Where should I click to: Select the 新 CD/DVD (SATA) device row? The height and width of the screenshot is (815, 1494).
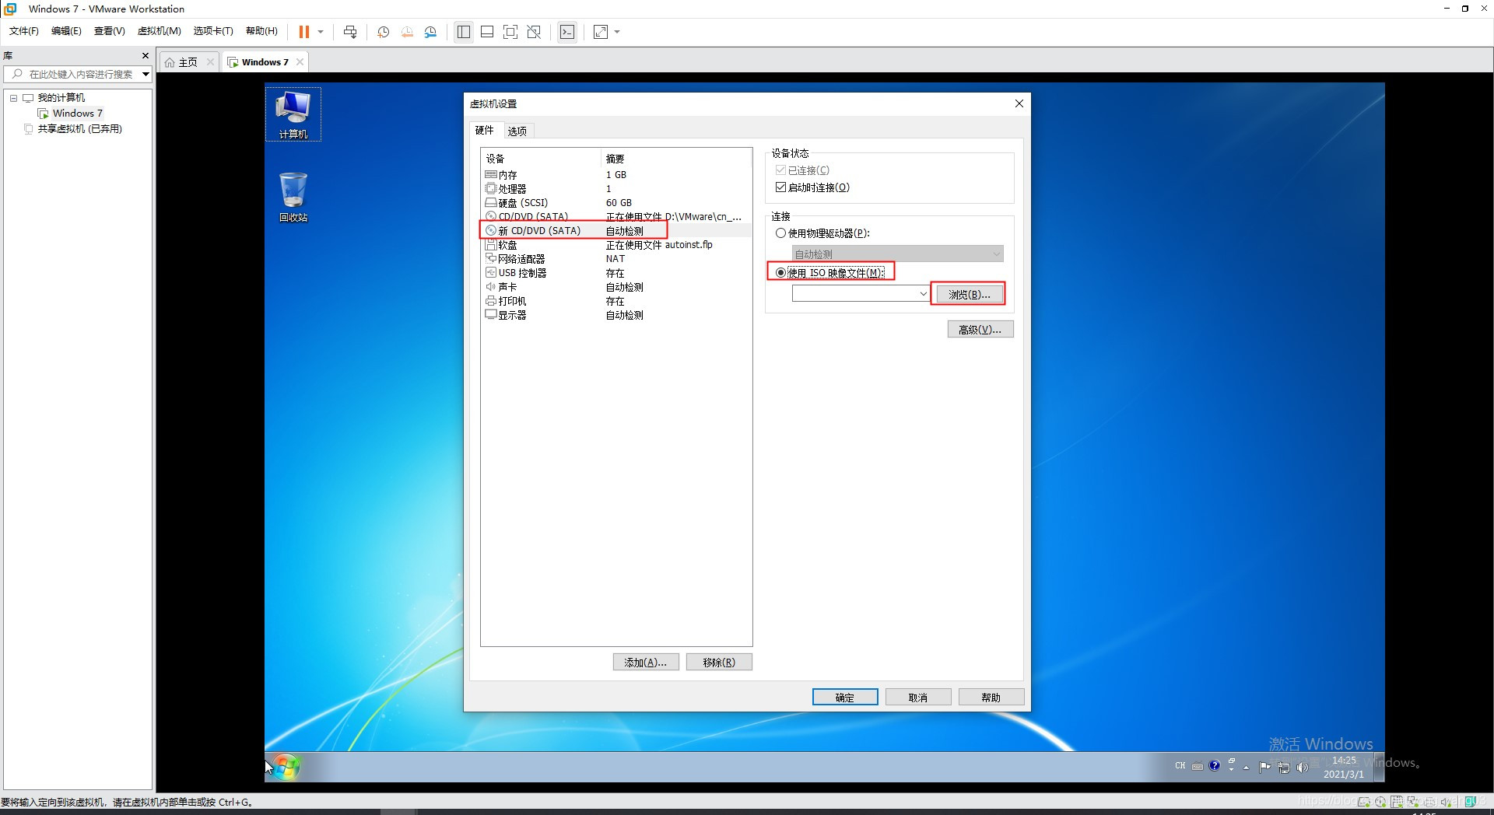616,231
